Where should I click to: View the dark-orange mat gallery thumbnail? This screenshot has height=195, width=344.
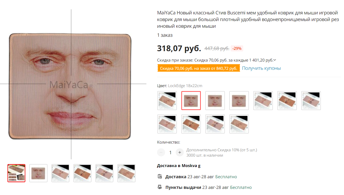[82, 173]
